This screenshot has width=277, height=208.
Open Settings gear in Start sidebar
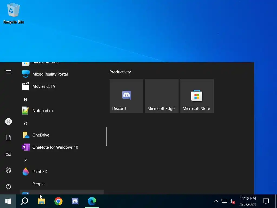(8, 170)
